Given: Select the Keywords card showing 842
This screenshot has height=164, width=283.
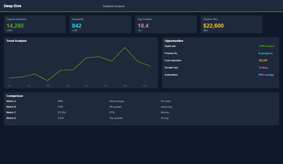Looking at the screenshot, I should tap(100, 24).
